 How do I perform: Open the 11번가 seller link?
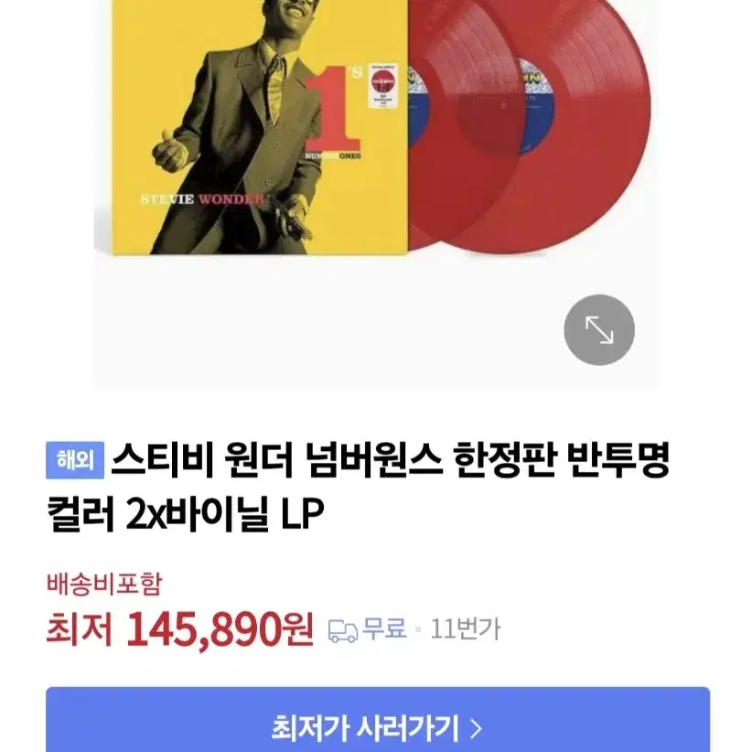pyautogui.click(x=466, y=628)
